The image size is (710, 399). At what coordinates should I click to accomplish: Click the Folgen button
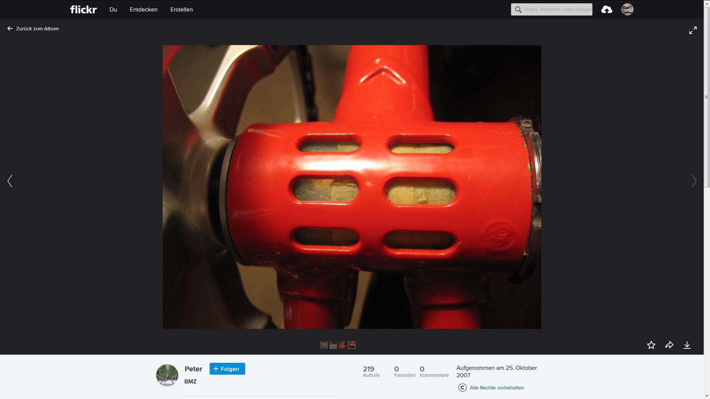pyautogui.click(x=227, y=369)
